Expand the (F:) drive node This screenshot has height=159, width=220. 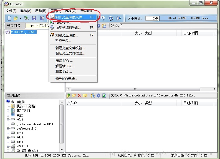pos(8,133)
